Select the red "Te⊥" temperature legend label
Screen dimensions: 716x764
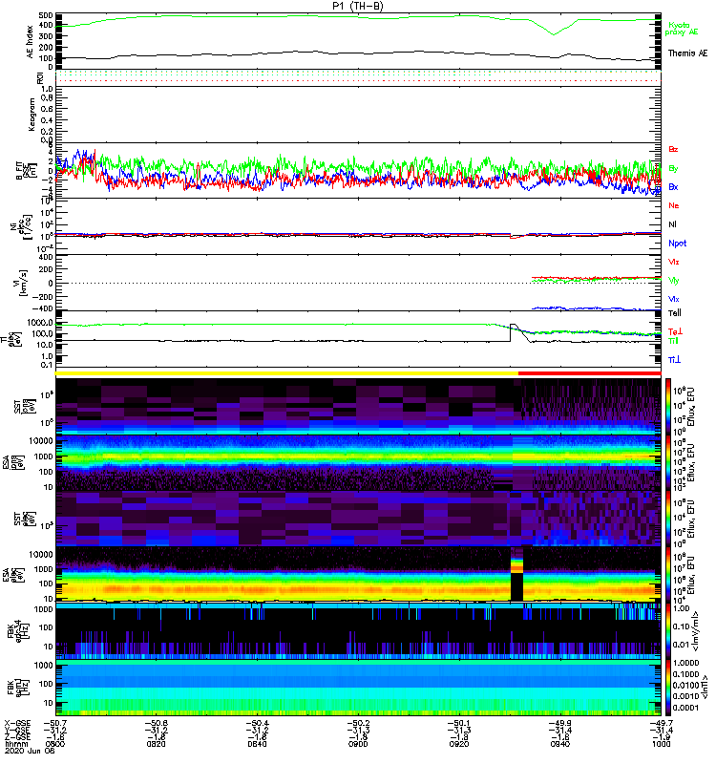pos(675,331)
